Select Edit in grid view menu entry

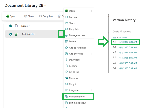[79, 103]
